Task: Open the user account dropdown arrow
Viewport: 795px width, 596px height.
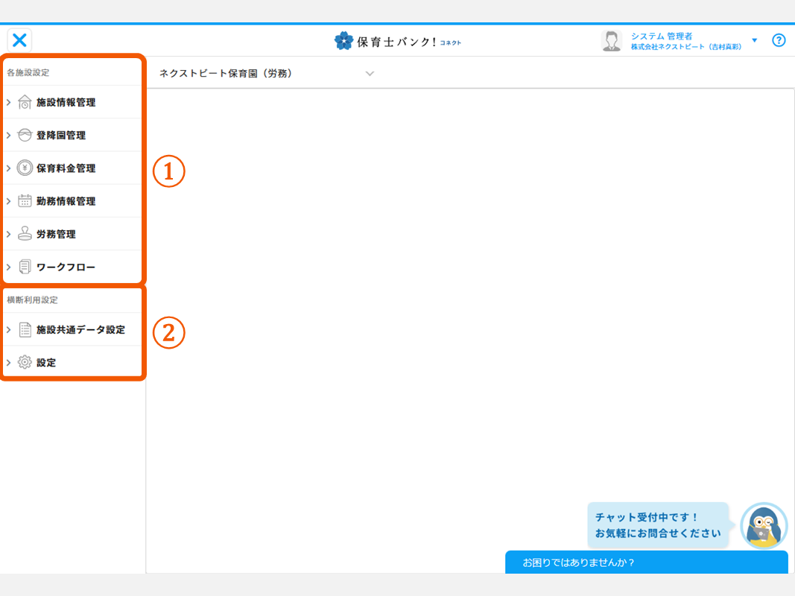Action: click(754, 40)
